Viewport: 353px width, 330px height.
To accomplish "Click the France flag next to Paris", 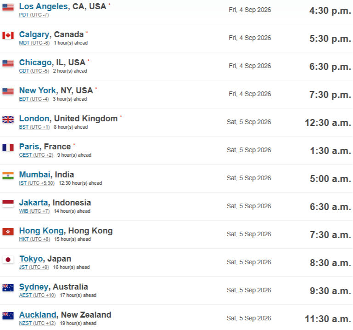I will [8, 148].
